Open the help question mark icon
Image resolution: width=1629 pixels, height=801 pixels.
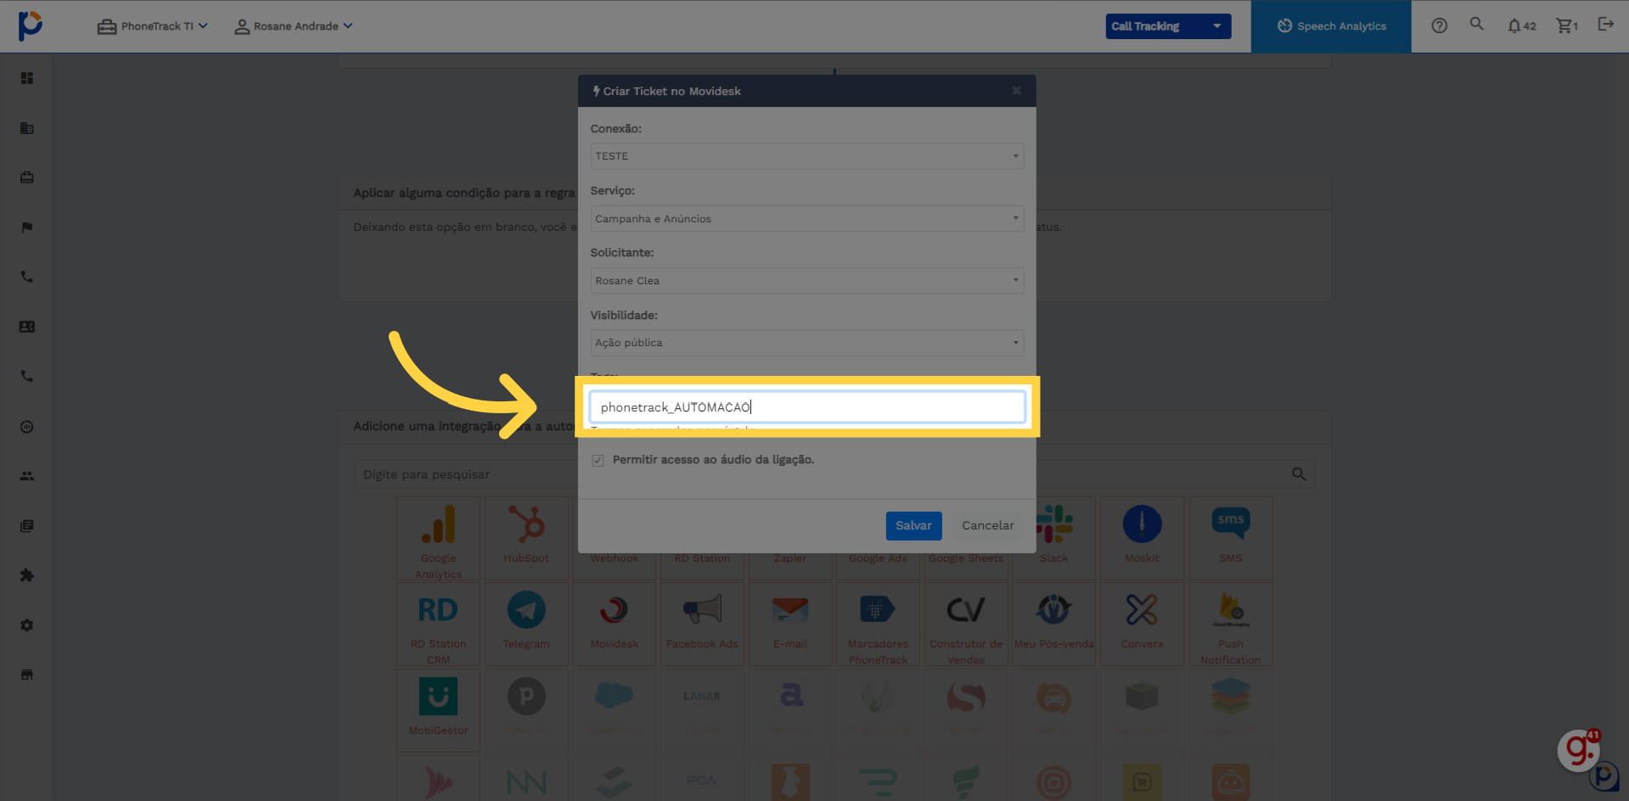pyautogui.click(x=1439, y=25)
